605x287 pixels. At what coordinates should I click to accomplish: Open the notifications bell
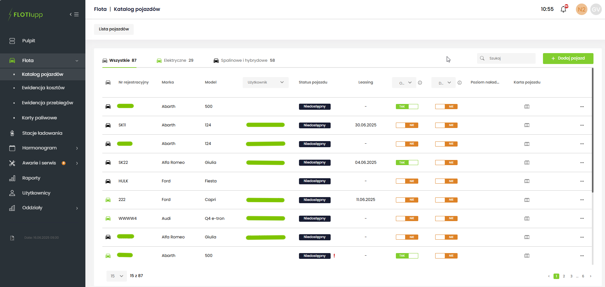(x=563, y=9)
